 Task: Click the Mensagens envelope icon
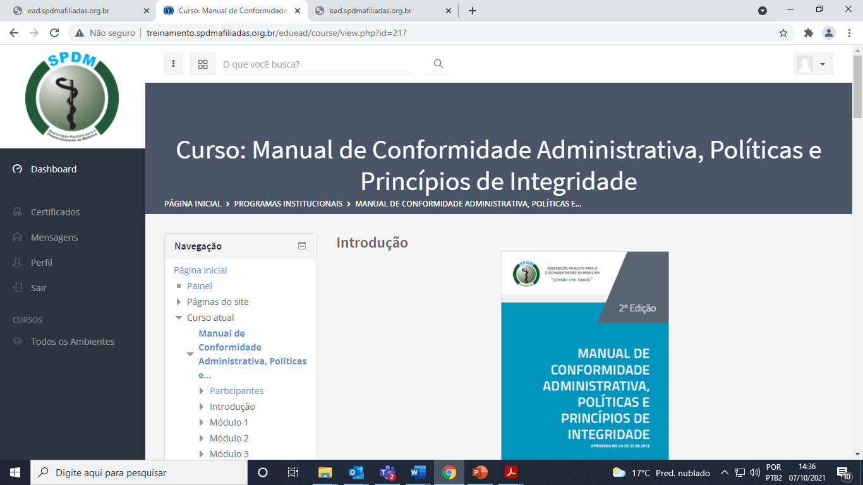(x=18, y=237)
